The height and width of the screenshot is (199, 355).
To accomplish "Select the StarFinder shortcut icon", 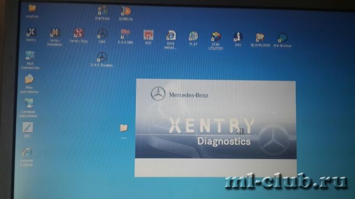I will pyautogui.click(x=102, y=13).
